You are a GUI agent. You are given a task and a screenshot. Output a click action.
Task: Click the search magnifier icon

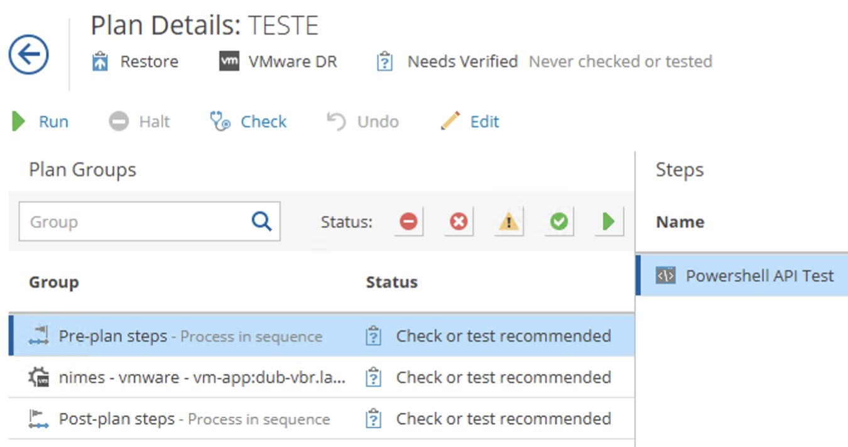[x=261, y=221]
